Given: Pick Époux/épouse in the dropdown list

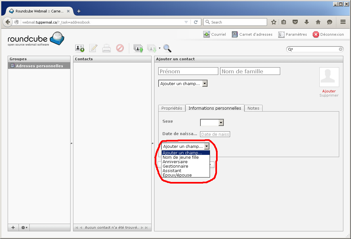Looking at the screenshot, I should [177, 175].
